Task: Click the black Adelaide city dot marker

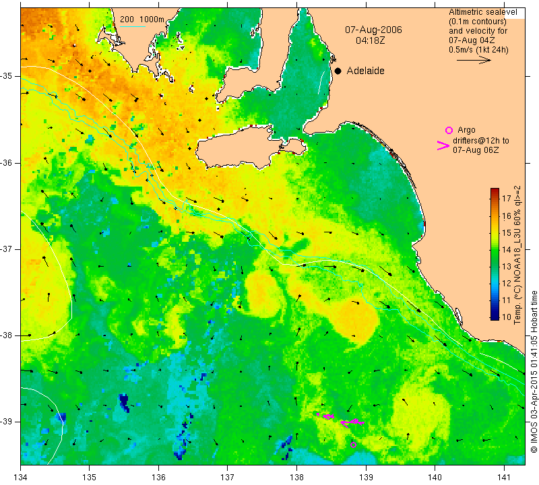Action: (338, 71)
